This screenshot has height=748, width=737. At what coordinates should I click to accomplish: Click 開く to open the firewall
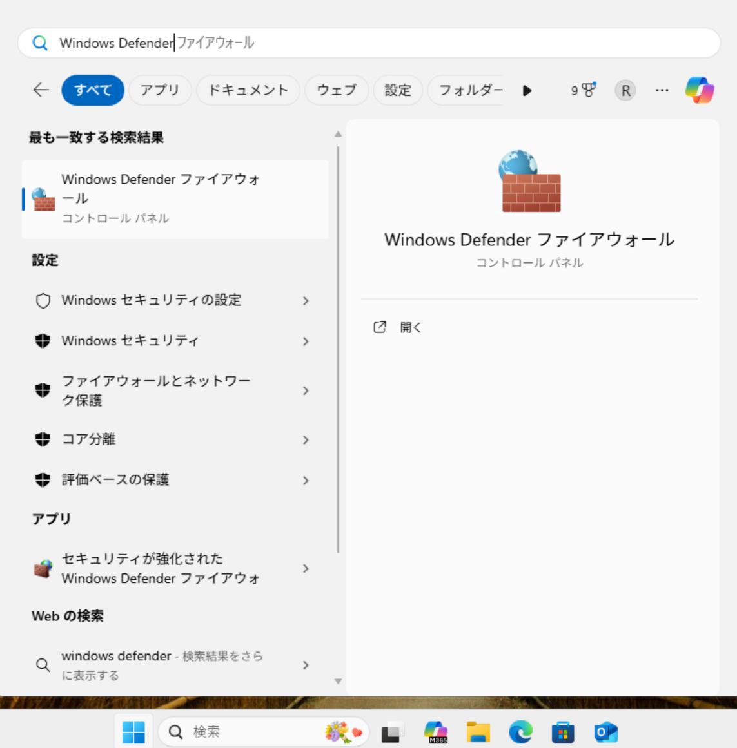(410, 327)
